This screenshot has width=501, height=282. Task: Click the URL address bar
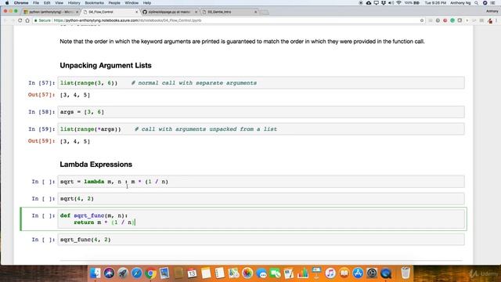[229, 20]
